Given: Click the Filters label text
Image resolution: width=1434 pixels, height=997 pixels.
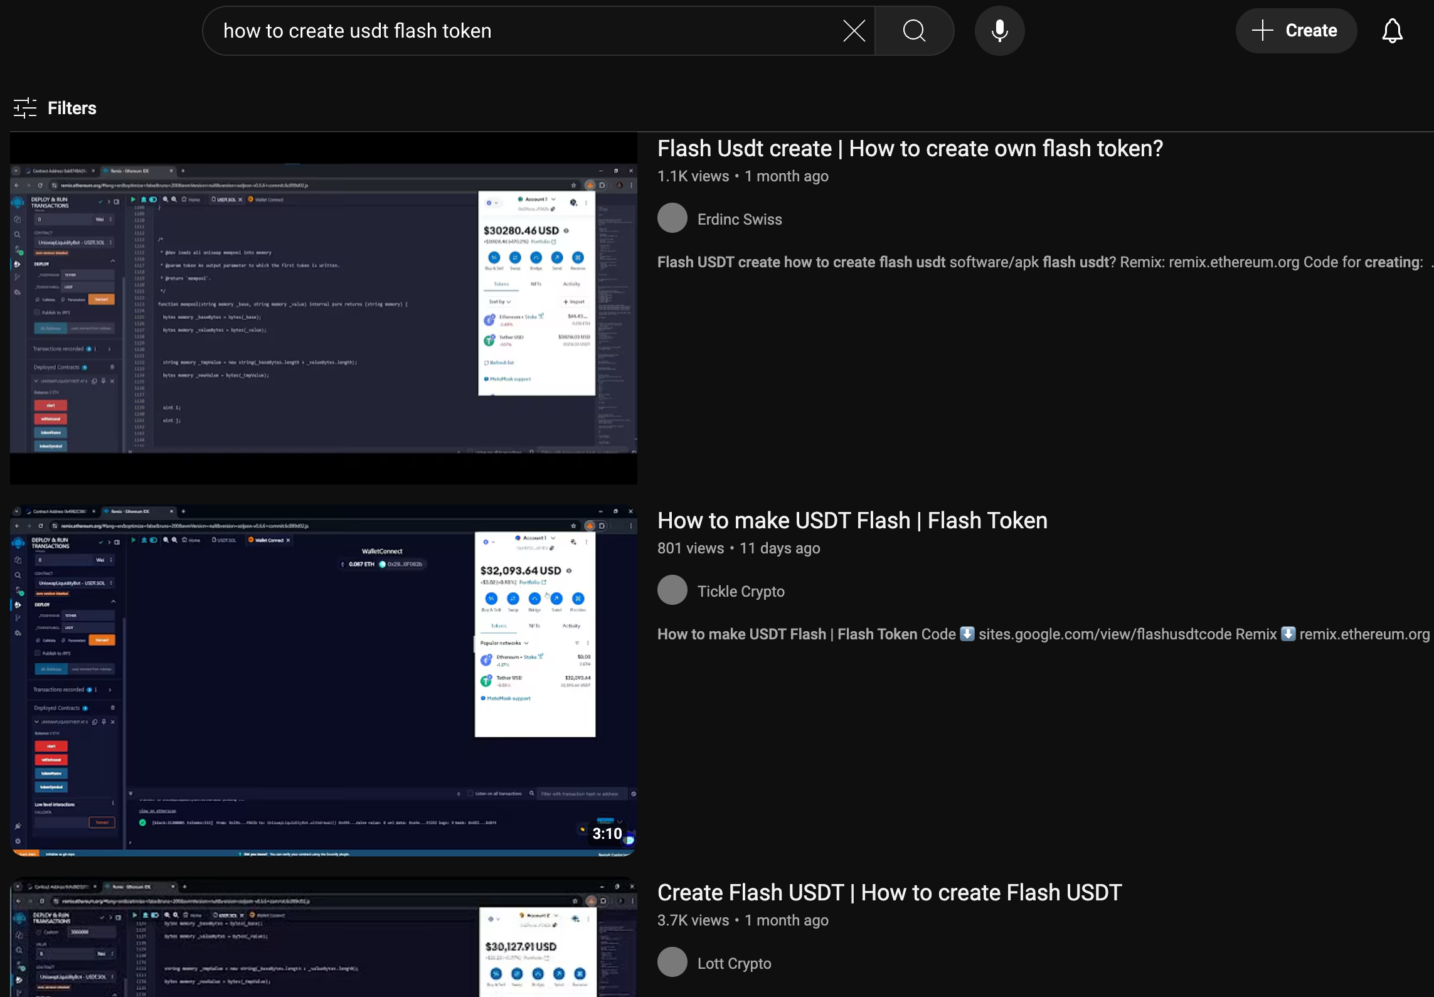Looking at the screenshot, I should (72, 108).
